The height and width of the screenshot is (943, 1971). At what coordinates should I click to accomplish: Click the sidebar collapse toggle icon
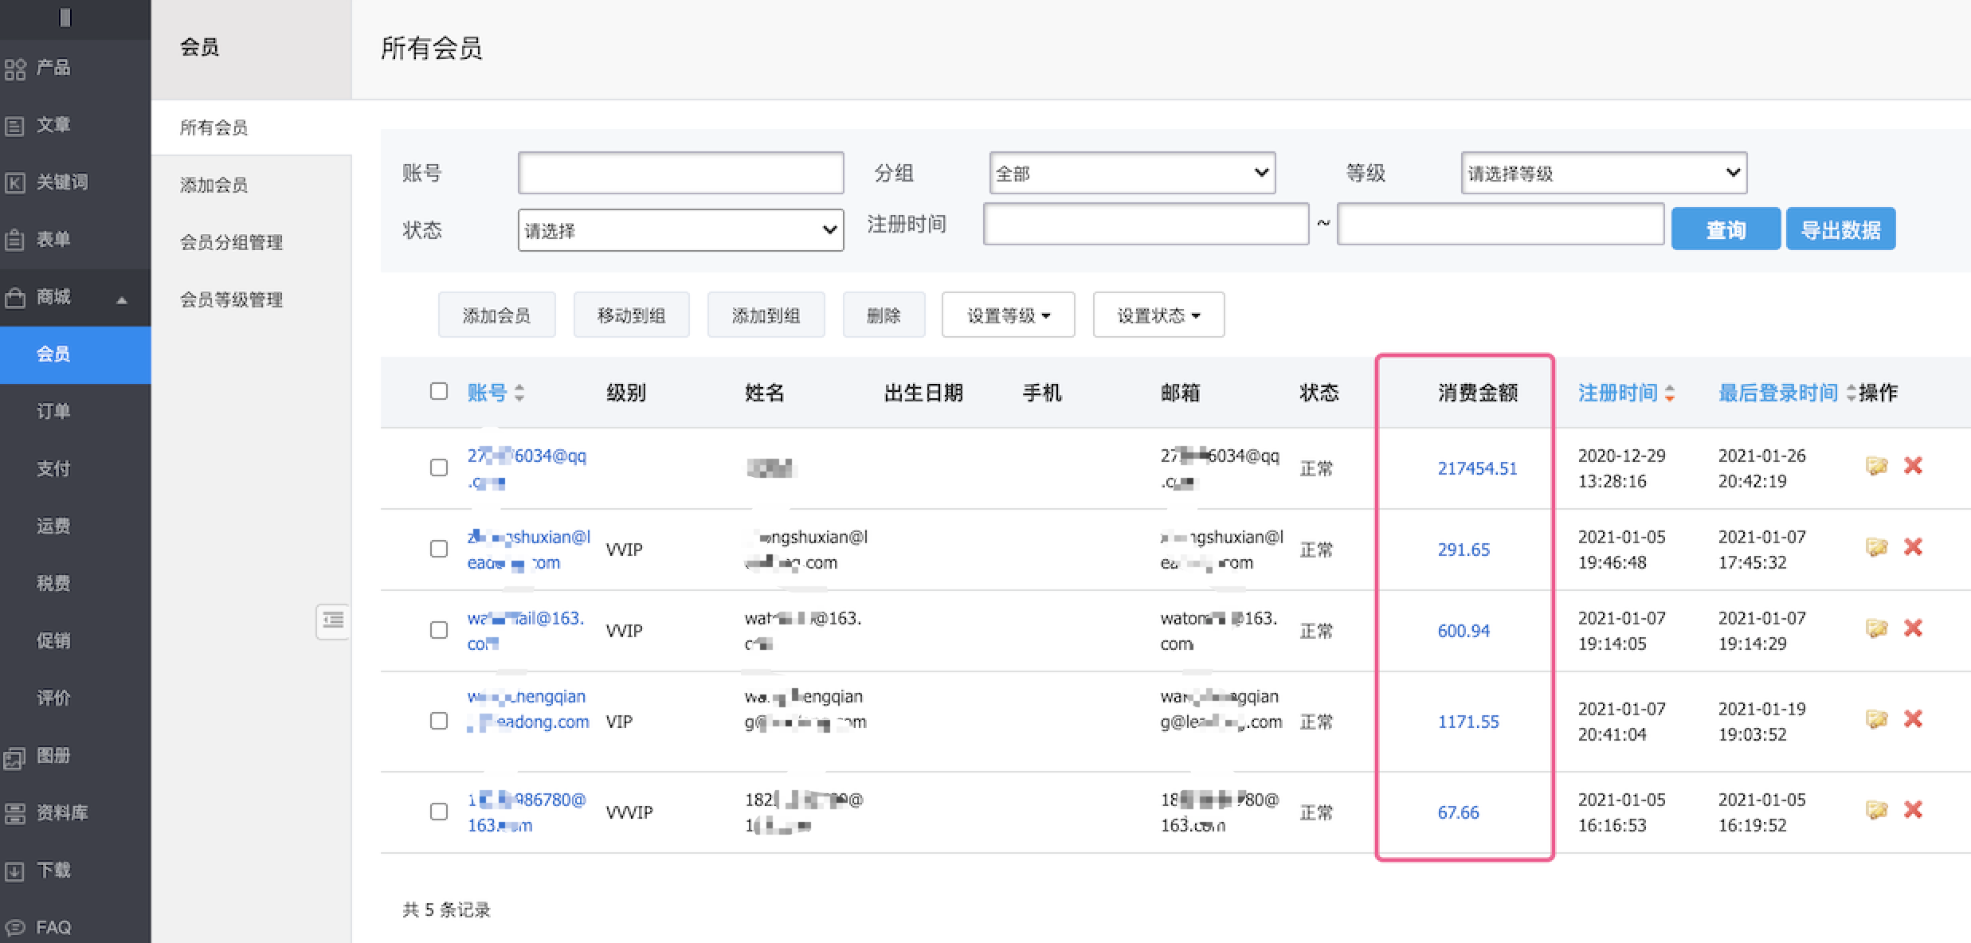(333, 620)
